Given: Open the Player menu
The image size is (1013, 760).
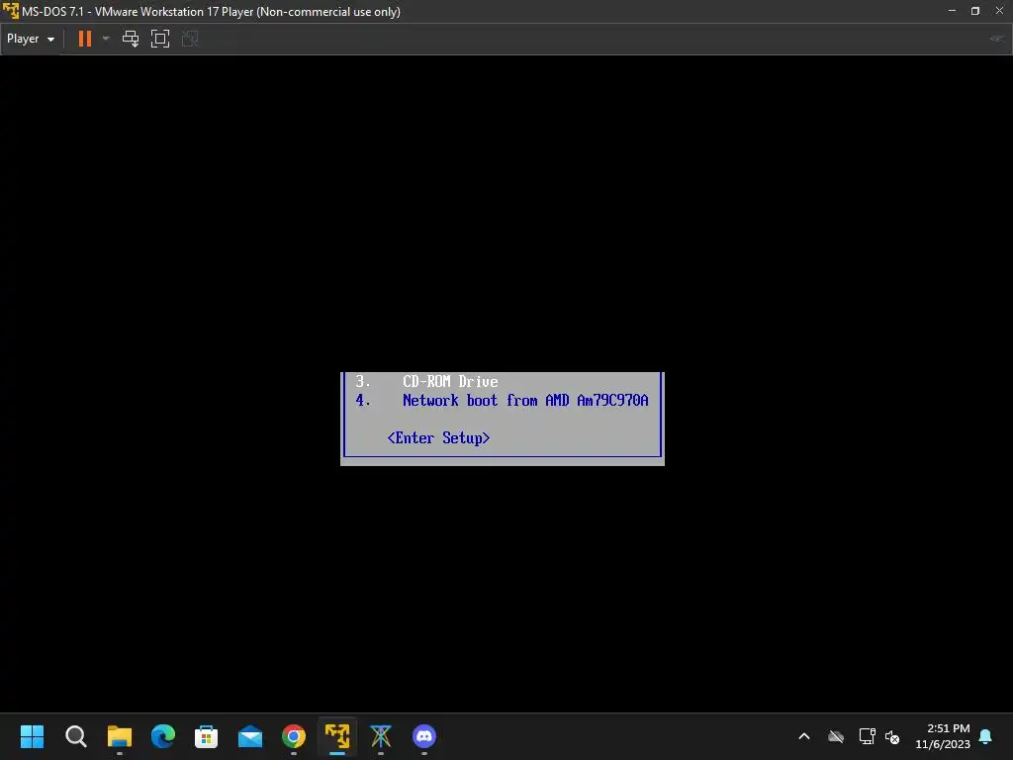Looking at the screenshot, I should pos(31,39).
